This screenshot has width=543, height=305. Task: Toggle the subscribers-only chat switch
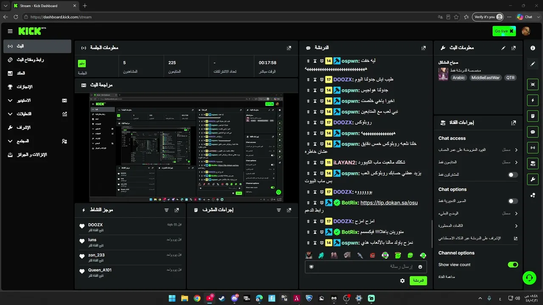[513, 175]
